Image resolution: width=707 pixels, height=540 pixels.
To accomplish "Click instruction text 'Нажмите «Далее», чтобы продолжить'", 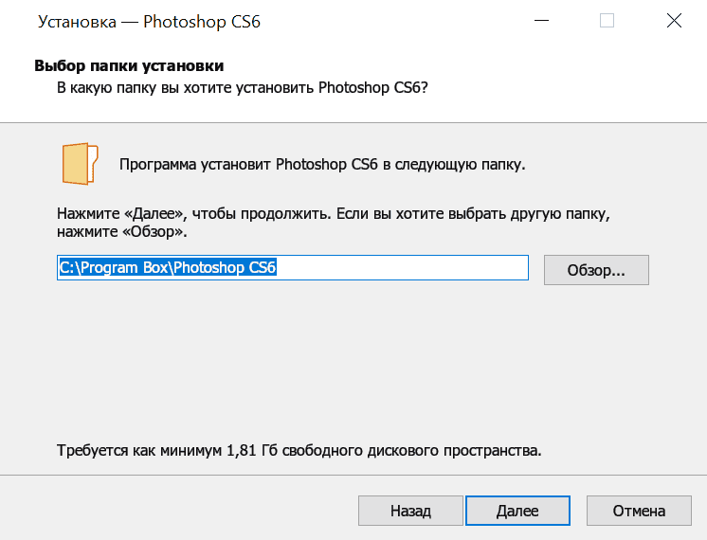I will pos(194,213).
